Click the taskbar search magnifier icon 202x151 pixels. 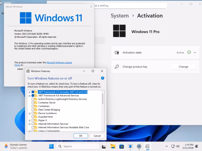[x=60, y=146]
